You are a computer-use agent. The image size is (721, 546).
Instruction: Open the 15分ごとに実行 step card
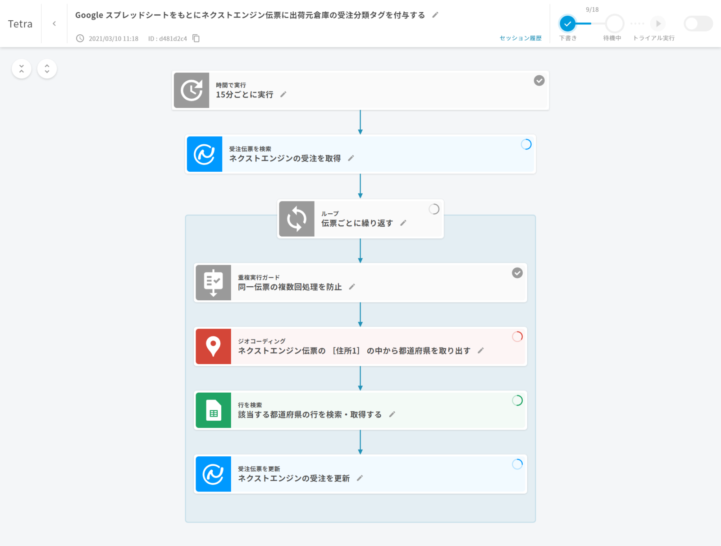click(360, 90)
